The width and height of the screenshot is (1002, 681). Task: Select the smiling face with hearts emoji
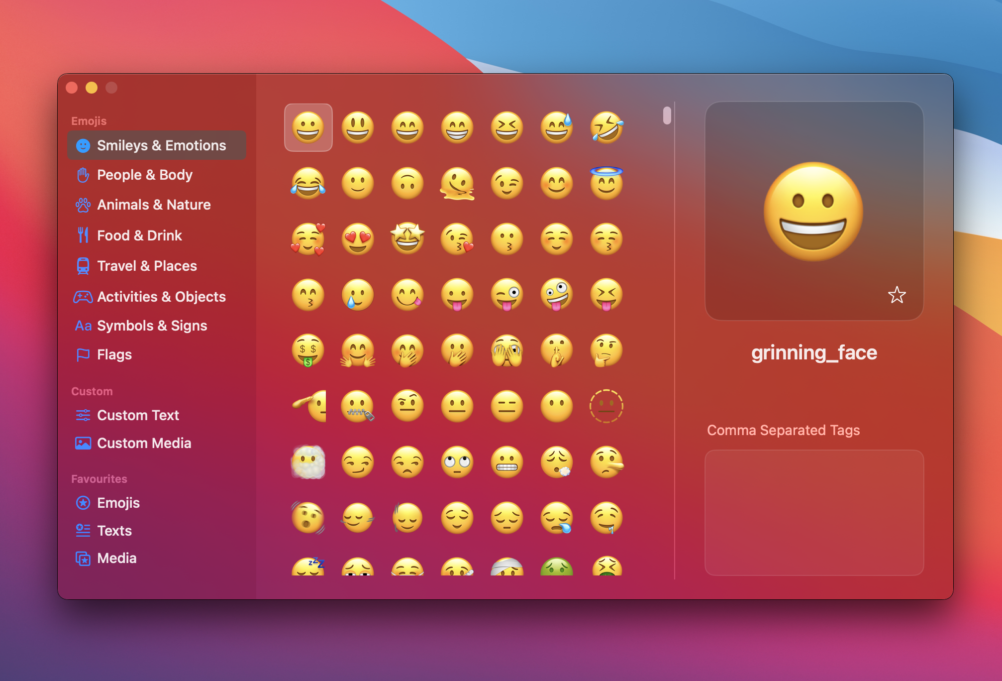(x=308, y=239)
